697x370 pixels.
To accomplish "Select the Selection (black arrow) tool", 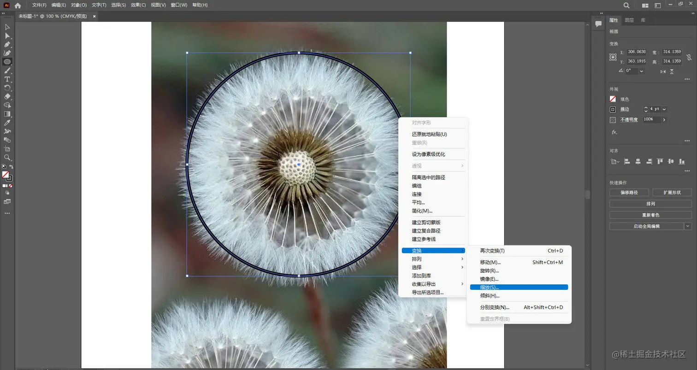I will click(x=7, y=27).
